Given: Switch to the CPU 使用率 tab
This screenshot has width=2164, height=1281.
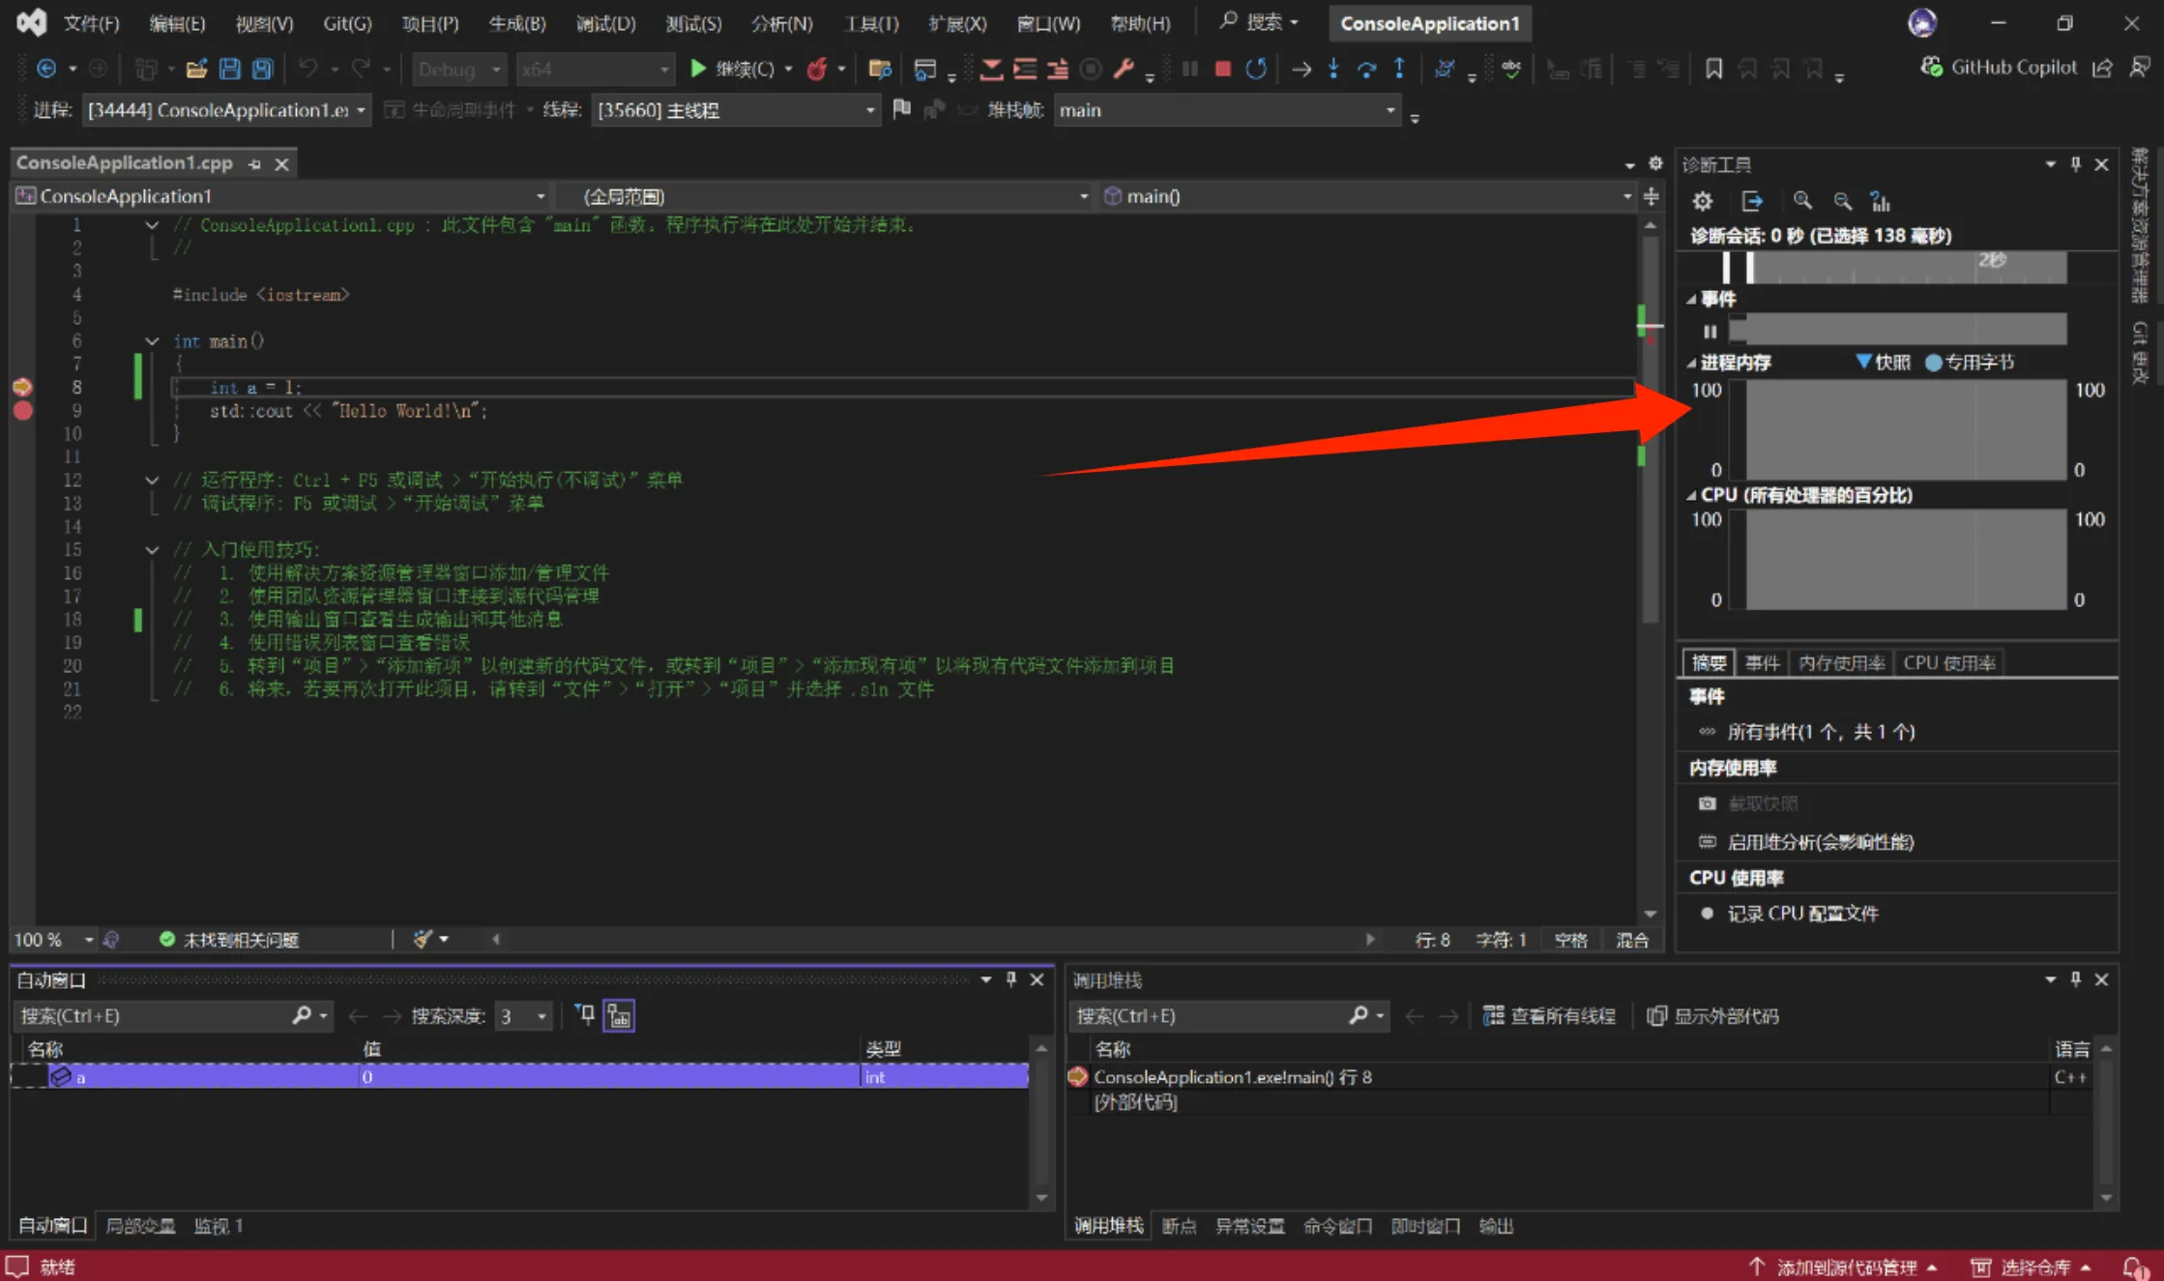Looking at the screenshot, I should [x=1948, y=663].
